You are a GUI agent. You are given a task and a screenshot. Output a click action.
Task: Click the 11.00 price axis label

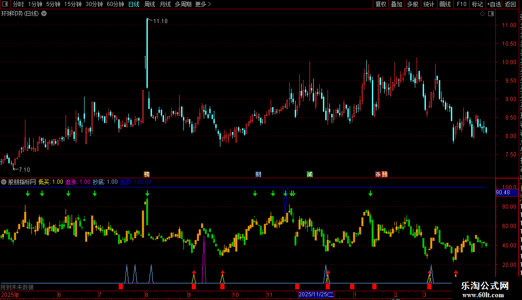coord(509,25)
